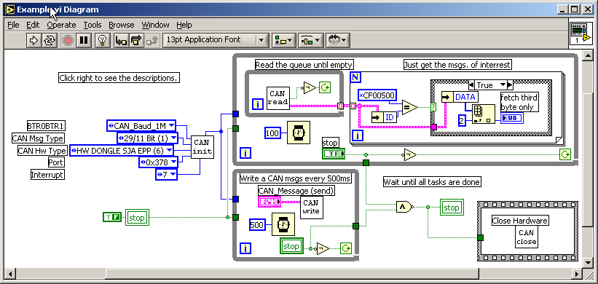Image resolution: width=598 pixels, height=284 pixels.
Task: Click the Distribute Objects toolbar button
Action: (310, 40)
